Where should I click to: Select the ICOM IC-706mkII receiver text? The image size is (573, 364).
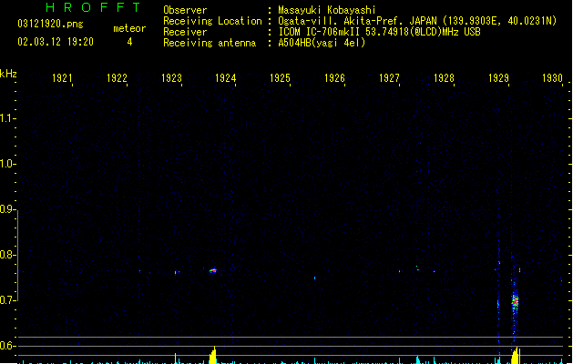click(379, 32)
